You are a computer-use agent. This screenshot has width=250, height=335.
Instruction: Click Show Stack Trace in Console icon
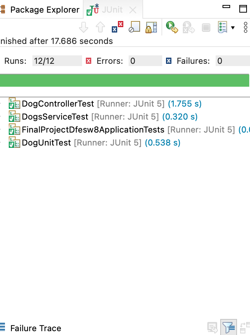point(213,327)
